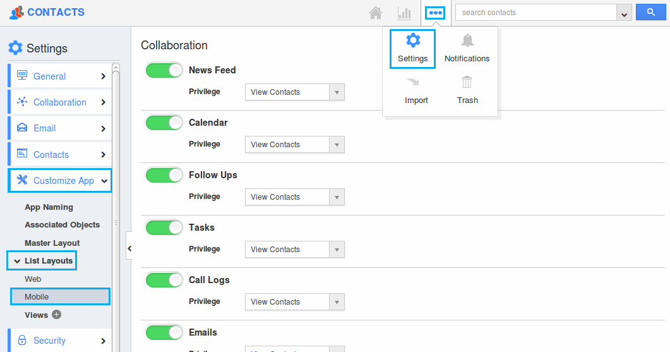670x352 pixels.
Task: Collapse the Customize App section chevron
Action: [104, 181]
